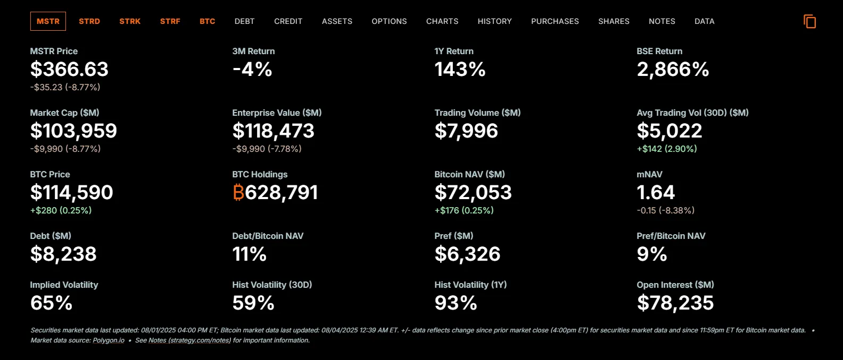The width and height of the screenshot is (843, 360).
Task: Go to the STRF tab
Action: tap(170, 21)
